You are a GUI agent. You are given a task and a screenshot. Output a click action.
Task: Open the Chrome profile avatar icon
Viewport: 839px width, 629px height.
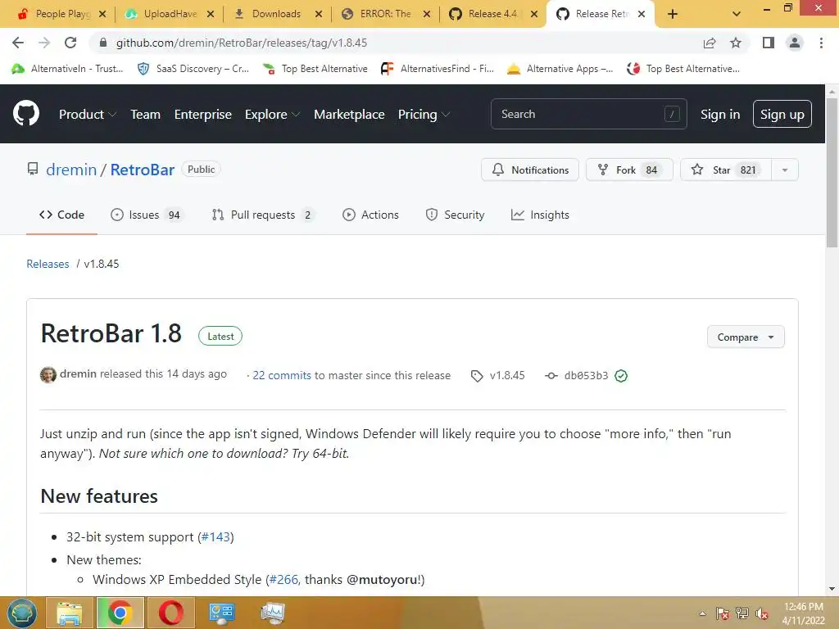795,43
